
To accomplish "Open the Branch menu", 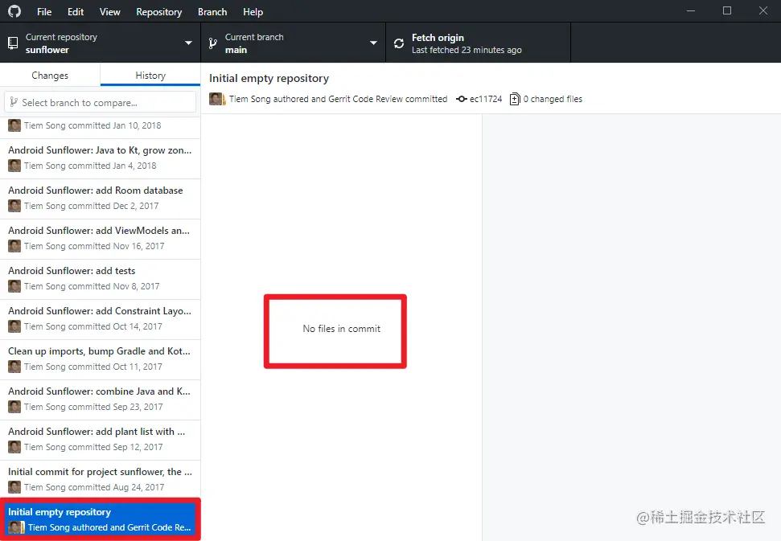I will coord(212,11).
